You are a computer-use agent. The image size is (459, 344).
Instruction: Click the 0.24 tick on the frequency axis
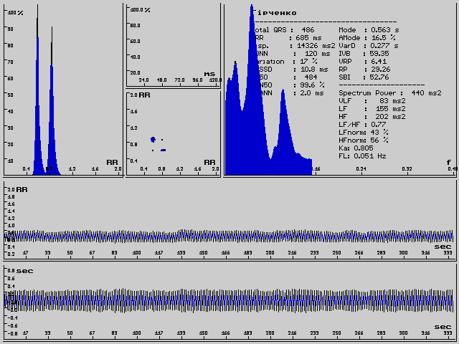362,170
